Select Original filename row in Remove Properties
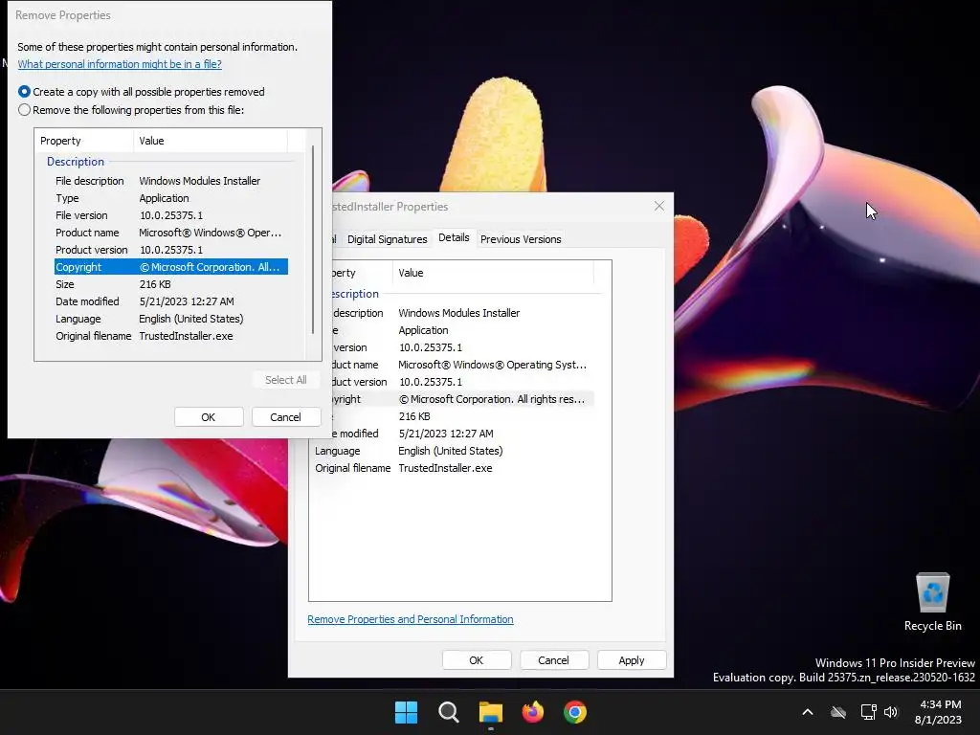 point(171,336)
